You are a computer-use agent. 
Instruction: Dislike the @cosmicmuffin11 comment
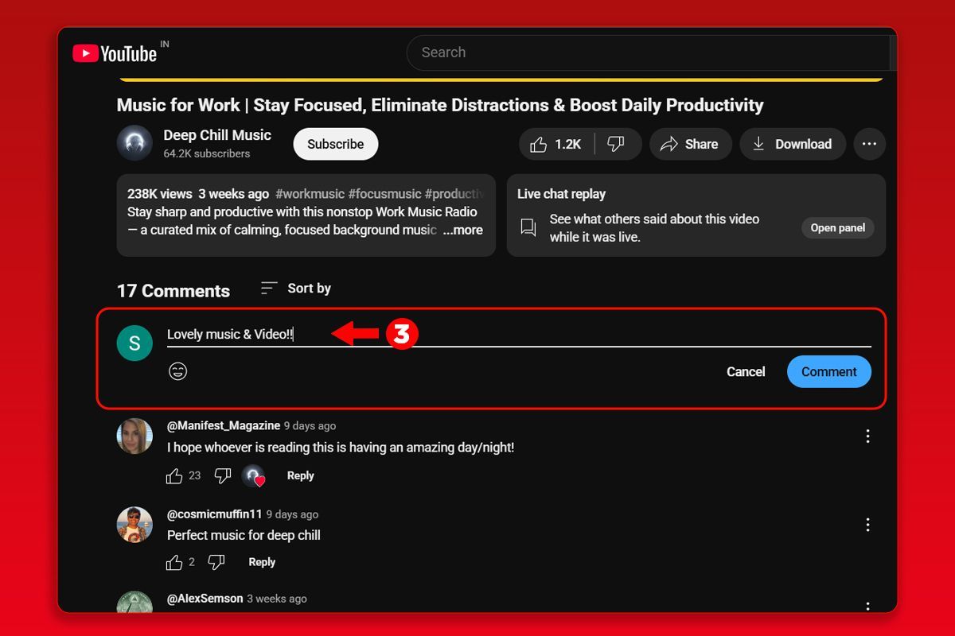coord(216,563)
